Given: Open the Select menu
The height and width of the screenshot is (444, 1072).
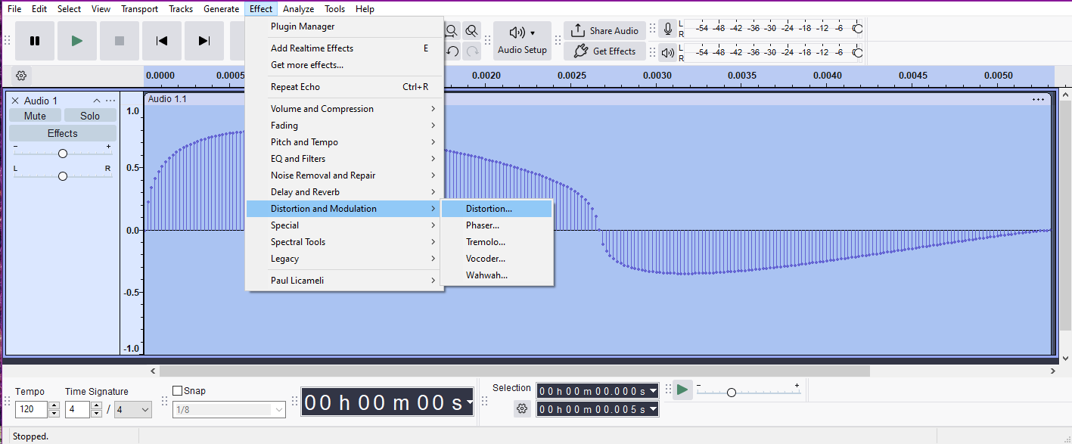Looking at the screenshot, I should pyautogui.click(x=69, y=9).
